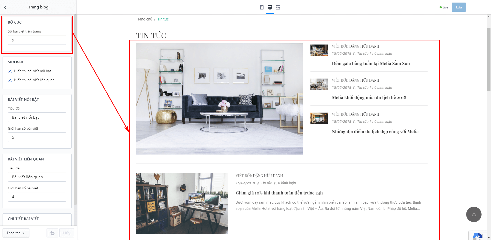491x240 pixels.
Task: Go back using the left arrow icon
Action: click(x=5, y=7)
